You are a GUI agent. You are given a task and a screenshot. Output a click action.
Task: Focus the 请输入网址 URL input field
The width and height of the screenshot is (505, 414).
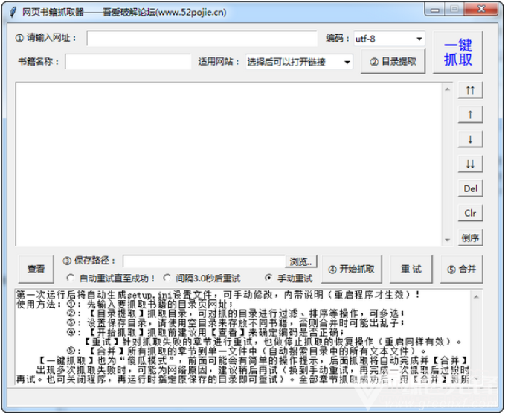(202, 39)
